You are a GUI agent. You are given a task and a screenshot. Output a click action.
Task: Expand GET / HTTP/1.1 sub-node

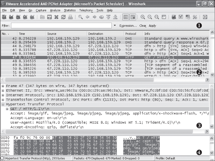pyautogui.click(x=7, y=109)
